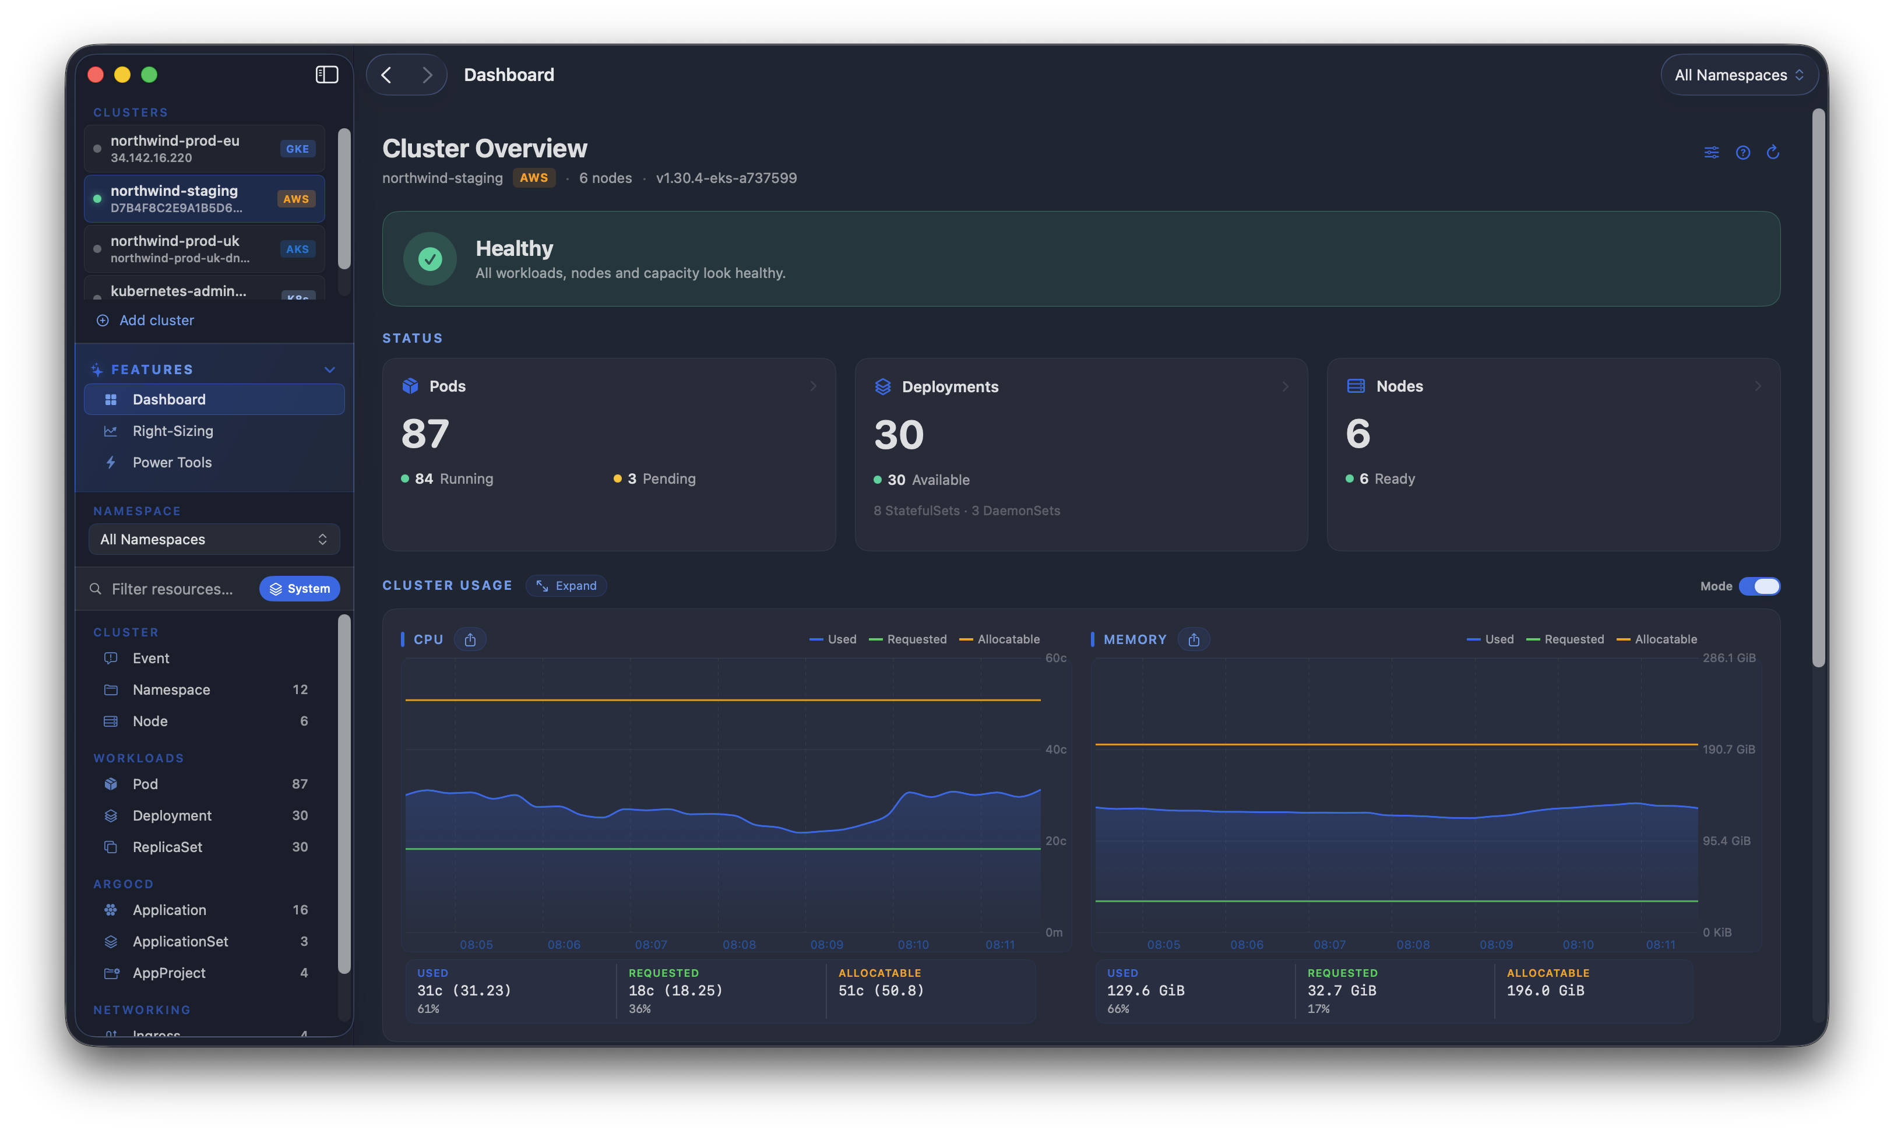Click memory allocatable value 196.0 GiB
1894x1133 pixels.
coord(1545,990)
